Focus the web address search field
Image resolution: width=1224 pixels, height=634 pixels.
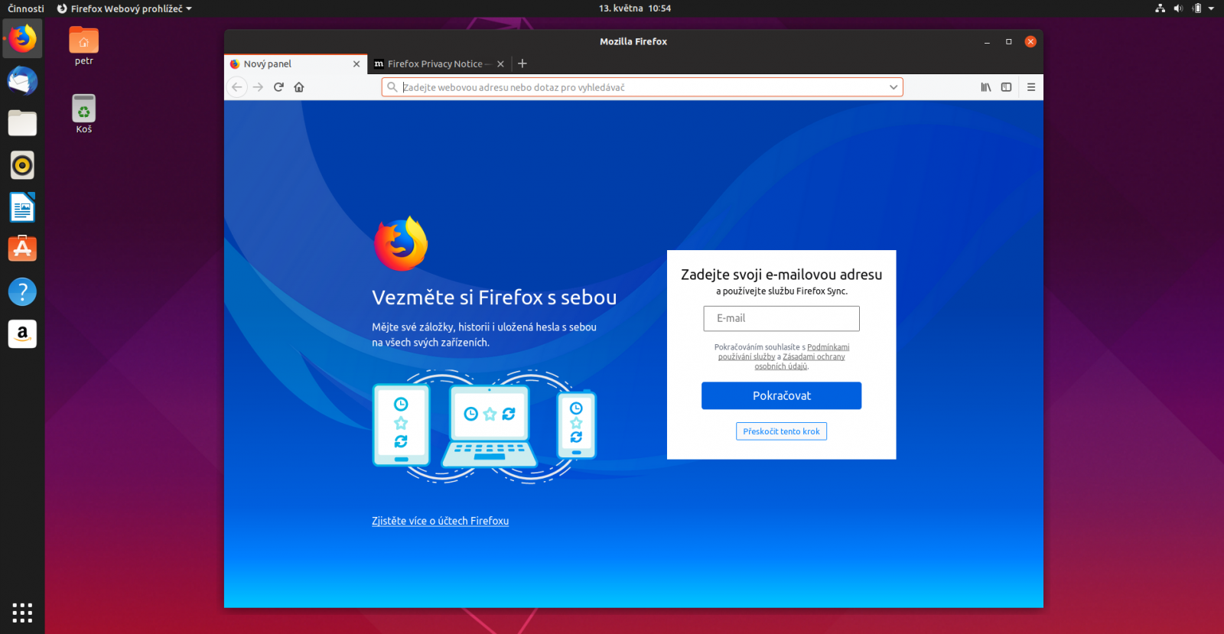[x=643, y=87]
